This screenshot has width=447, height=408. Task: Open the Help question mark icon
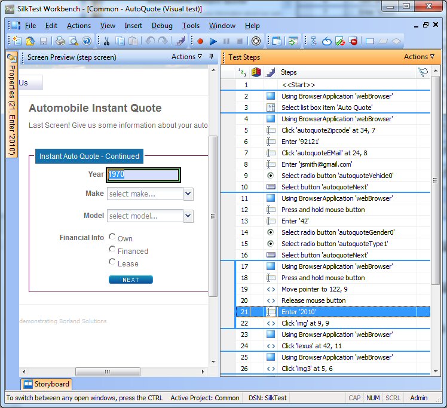[87, 41]
